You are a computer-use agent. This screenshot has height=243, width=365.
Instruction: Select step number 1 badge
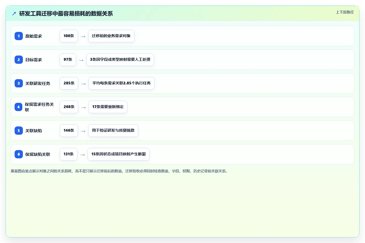point(19,36)
